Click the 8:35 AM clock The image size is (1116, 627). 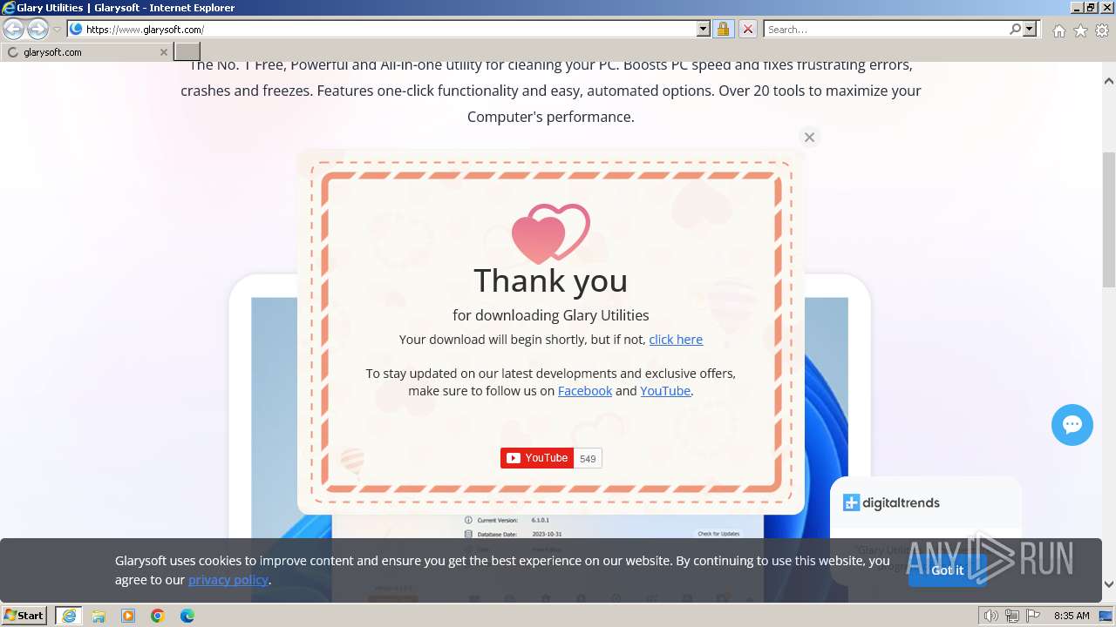(1072, 616)
